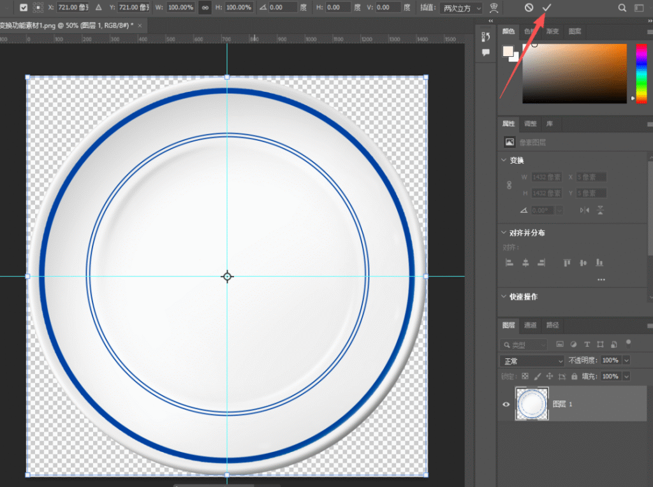Viewport: 653px width, 487px height.
Task: Open the history panel icon on collapsed strip
Action: pos(485,36)
